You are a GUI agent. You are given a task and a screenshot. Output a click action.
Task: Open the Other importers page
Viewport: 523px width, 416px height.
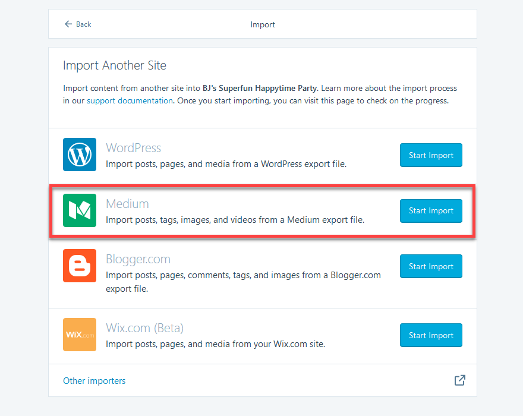point(94,380)
